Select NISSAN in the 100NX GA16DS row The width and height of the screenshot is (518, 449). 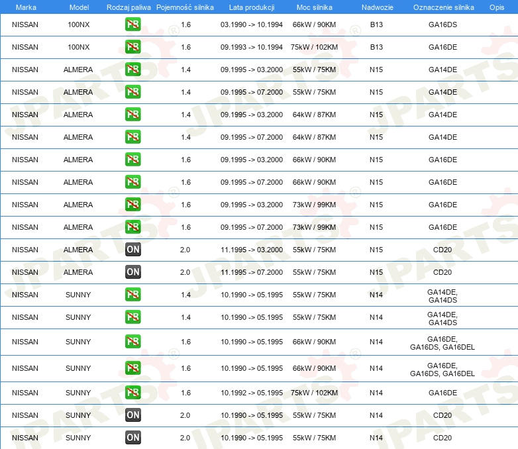coord(25,25)
